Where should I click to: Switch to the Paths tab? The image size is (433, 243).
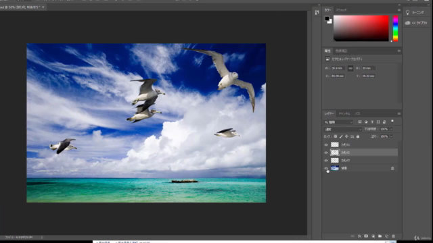point(358,113)
